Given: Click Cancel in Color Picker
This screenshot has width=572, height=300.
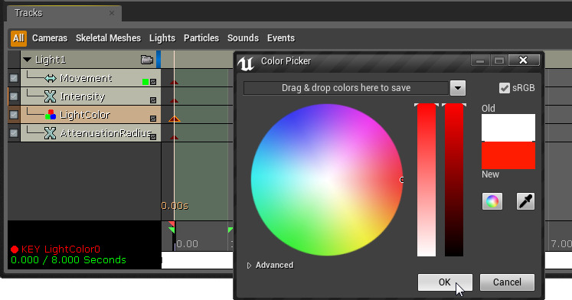Looking at the screenshot, I should [x=507, y=282].
